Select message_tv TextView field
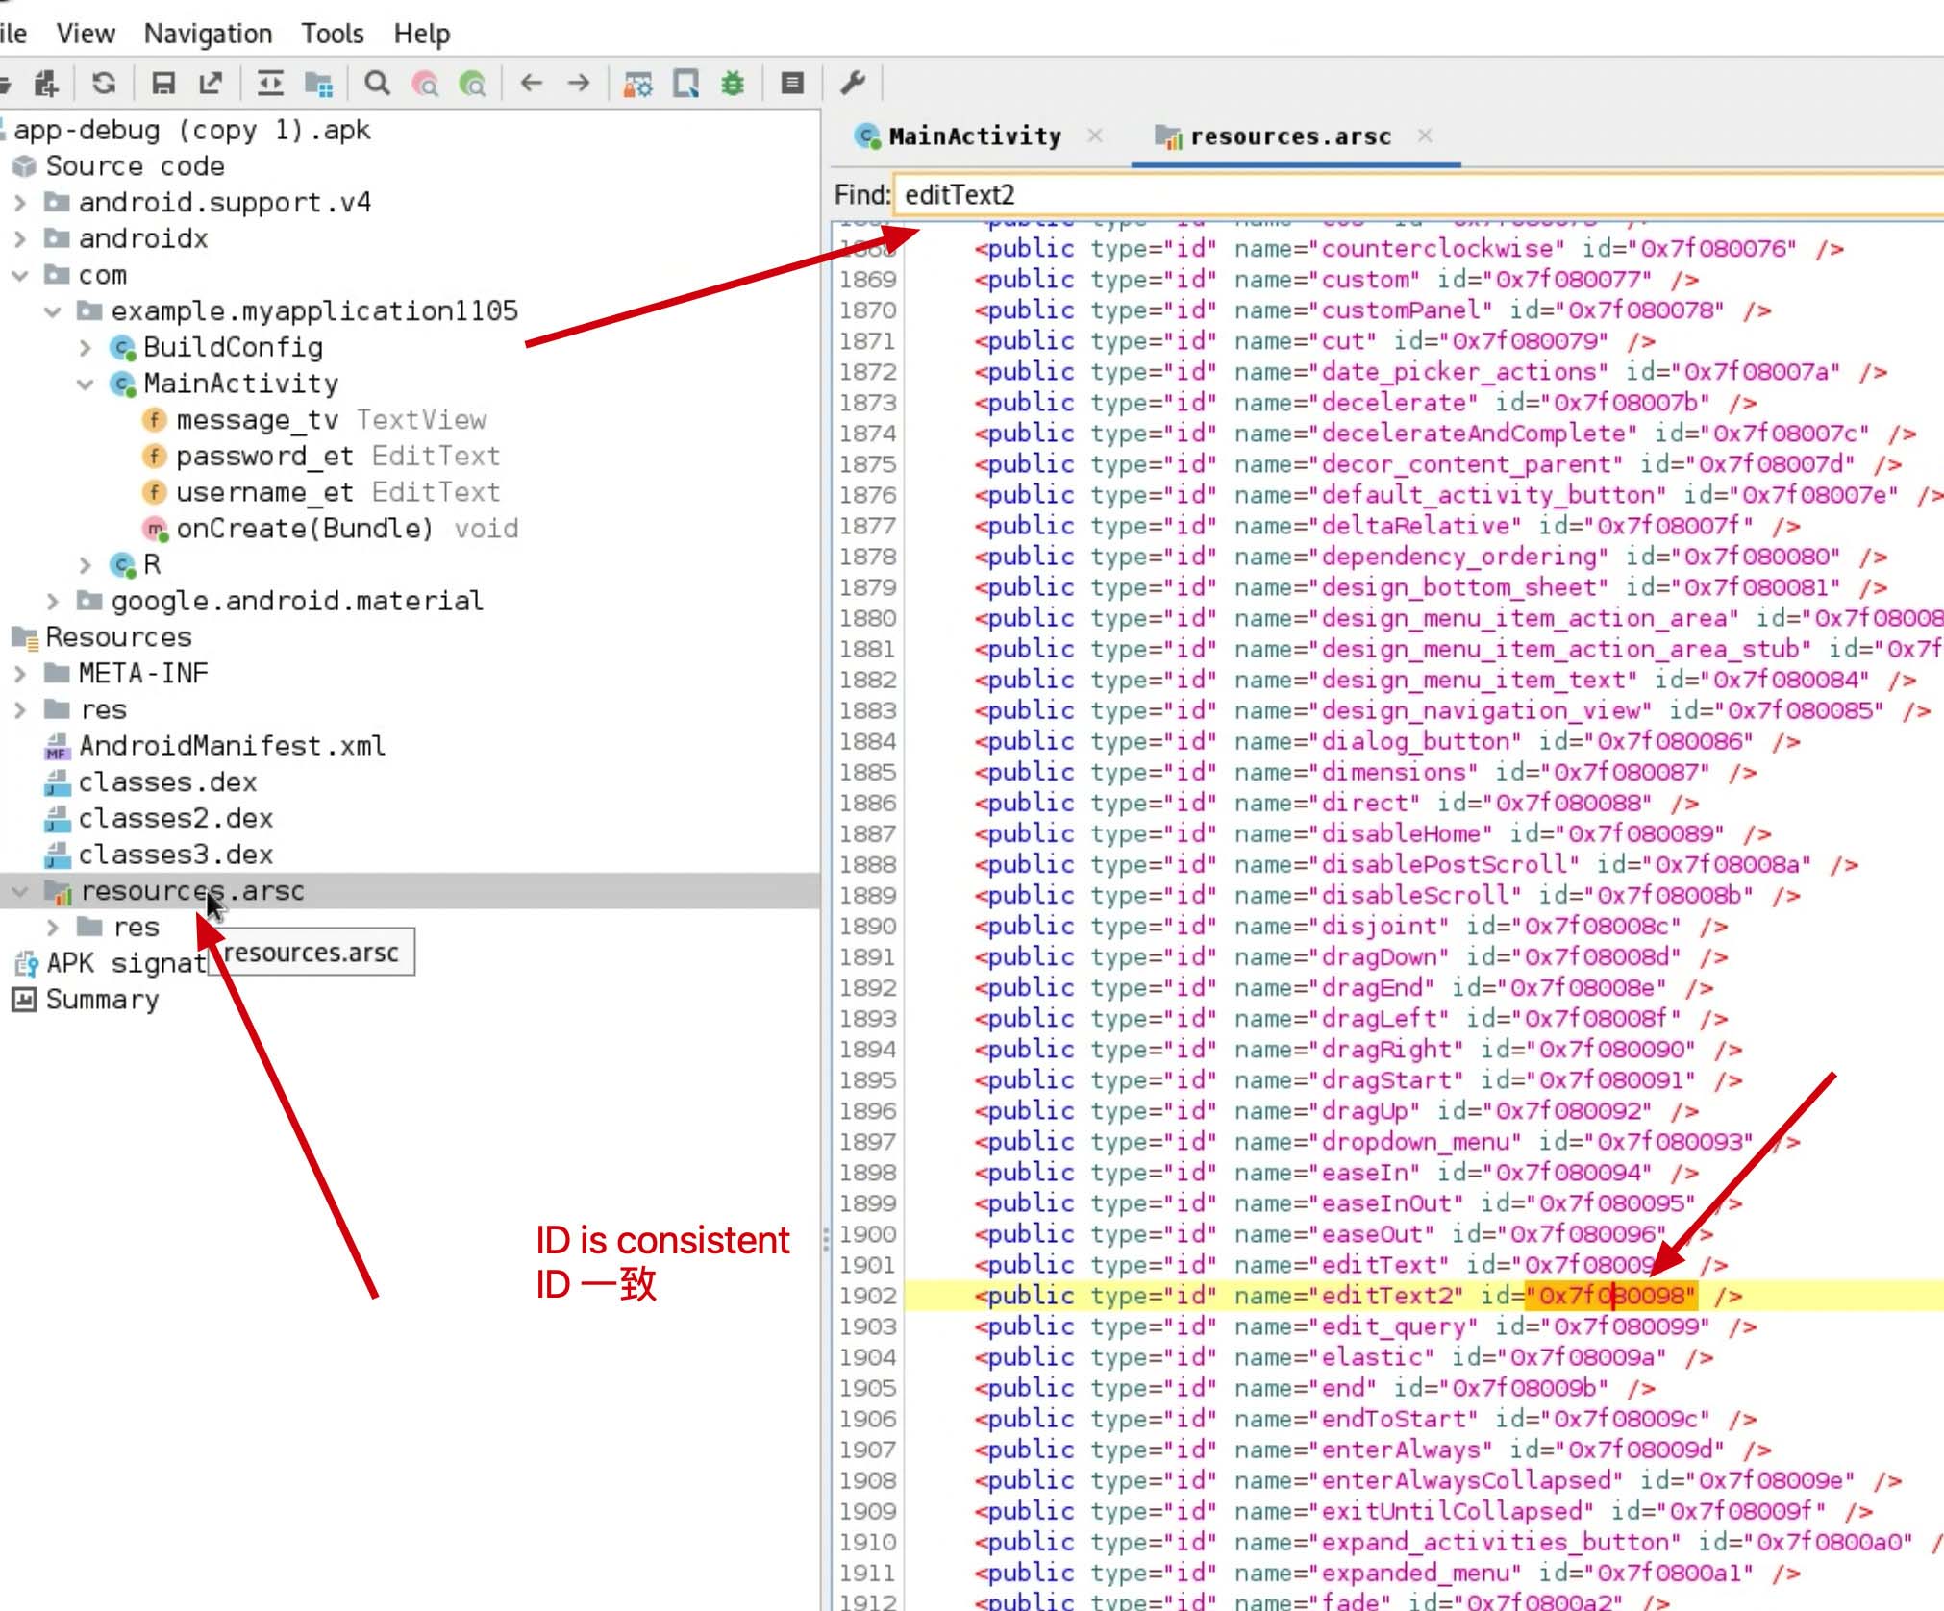The height and width of the screenshot is (1611, 1944). click(x=332, y=420)
